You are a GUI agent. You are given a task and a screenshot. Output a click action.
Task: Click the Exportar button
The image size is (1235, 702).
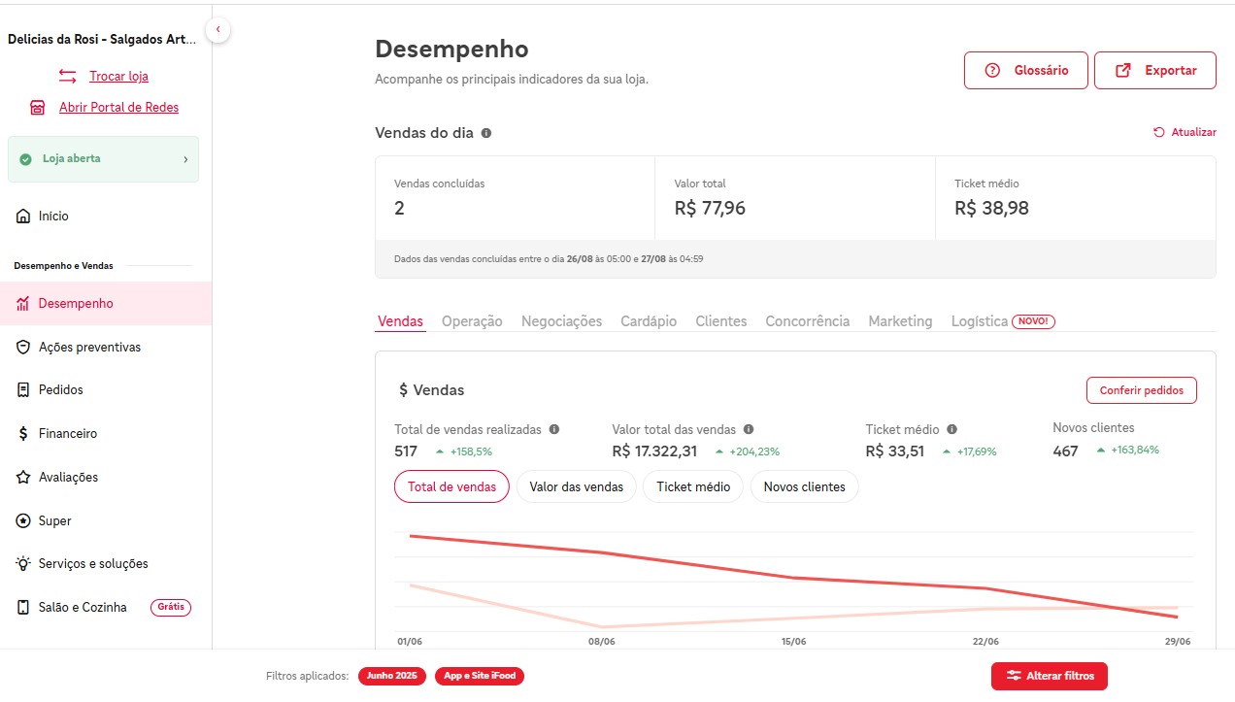pos(1154,71)
